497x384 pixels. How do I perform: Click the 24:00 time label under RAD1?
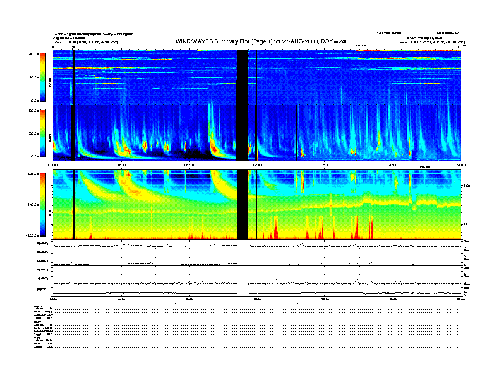point(461,165)
